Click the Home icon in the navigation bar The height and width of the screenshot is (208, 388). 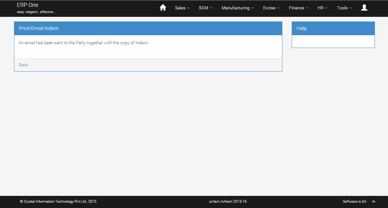point(163,7)
